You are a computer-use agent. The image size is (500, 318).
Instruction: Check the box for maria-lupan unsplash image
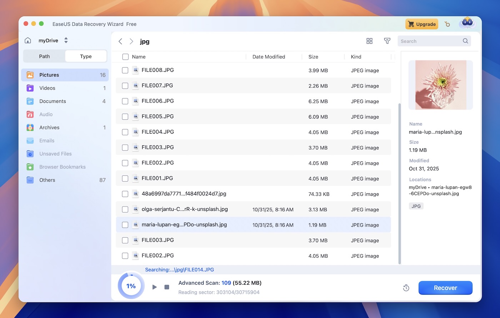tap(125, 225)
